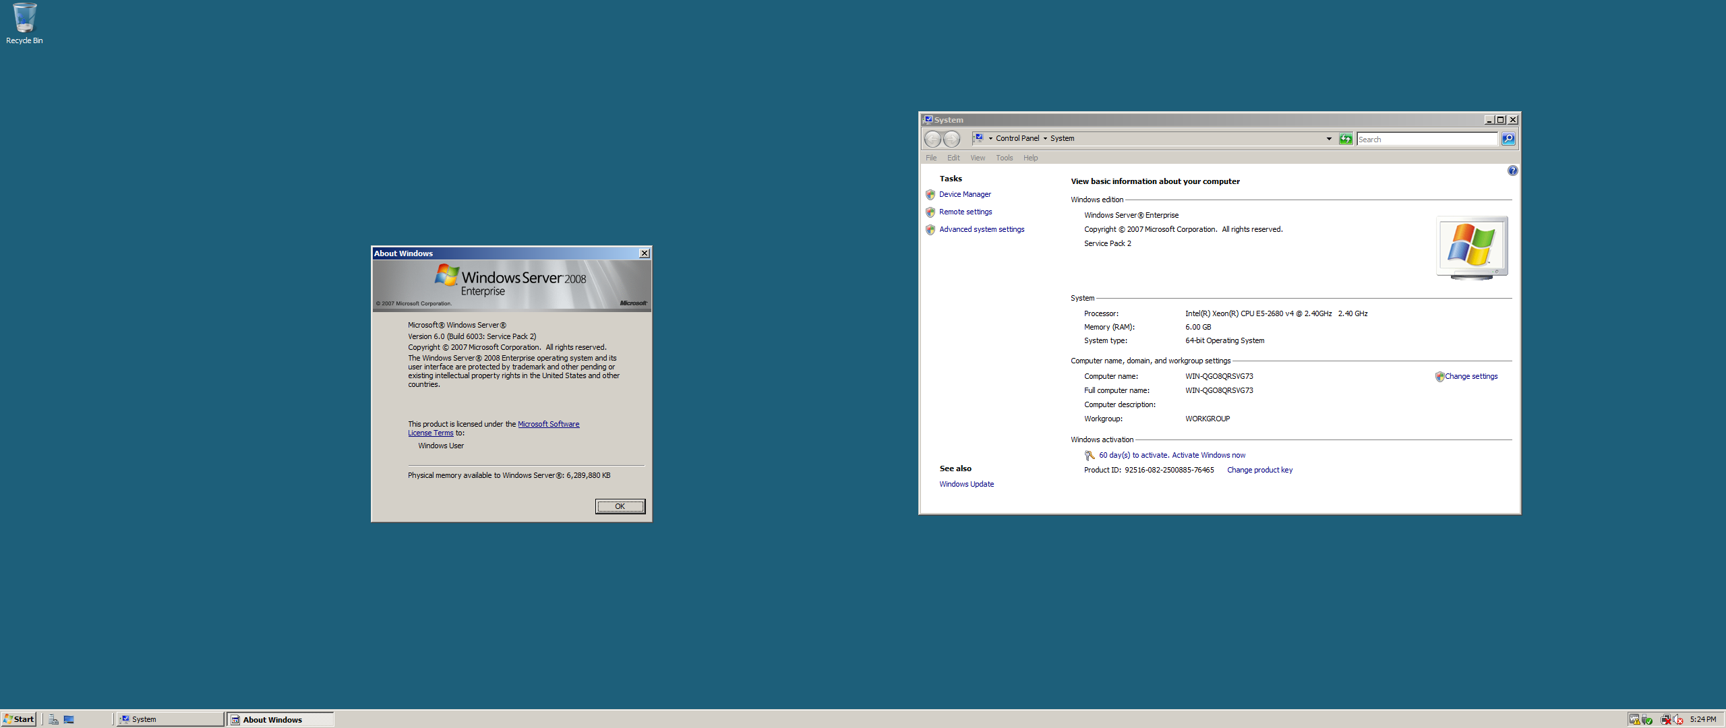Click the Windows logo monitor image

1472,247
